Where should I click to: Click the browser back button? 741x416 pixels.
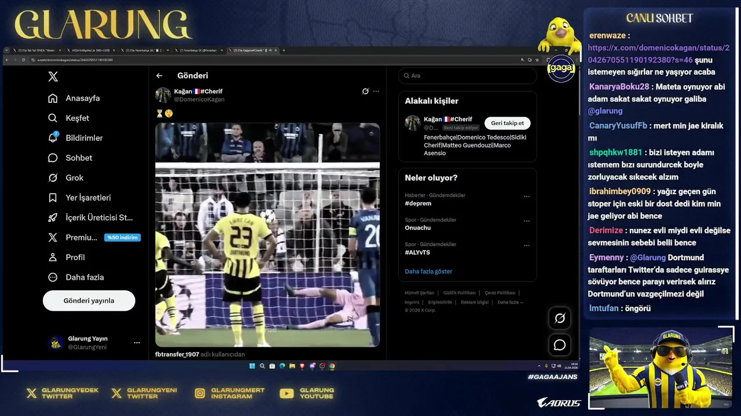tap(7, 60)
